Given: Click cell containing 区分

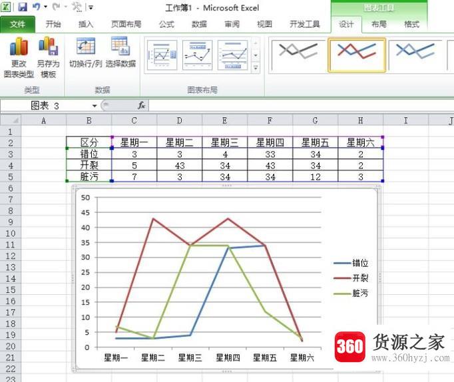Looking at the screenshot, I should pos(89,142).
